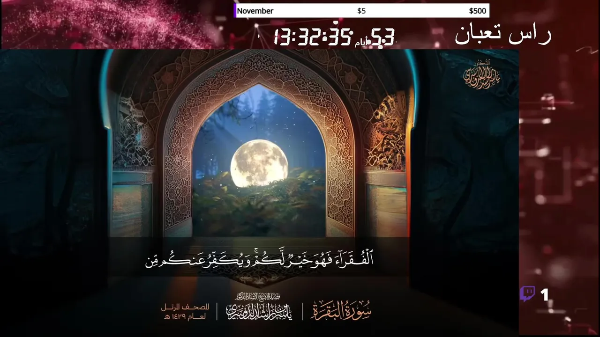
Task: Click the 13:32:35 countdown timer
Action: coord(313,37)
